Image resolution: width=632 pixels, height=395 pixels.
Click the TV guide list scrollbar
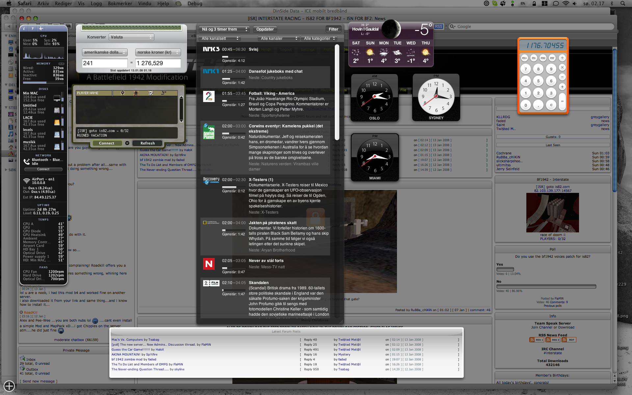click(337, 92)
